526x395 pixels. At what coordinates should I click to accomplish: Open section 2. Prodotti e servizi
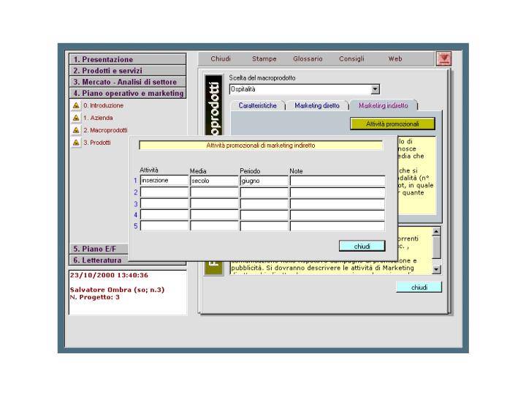pyautogui.click(x=127, y=70)
